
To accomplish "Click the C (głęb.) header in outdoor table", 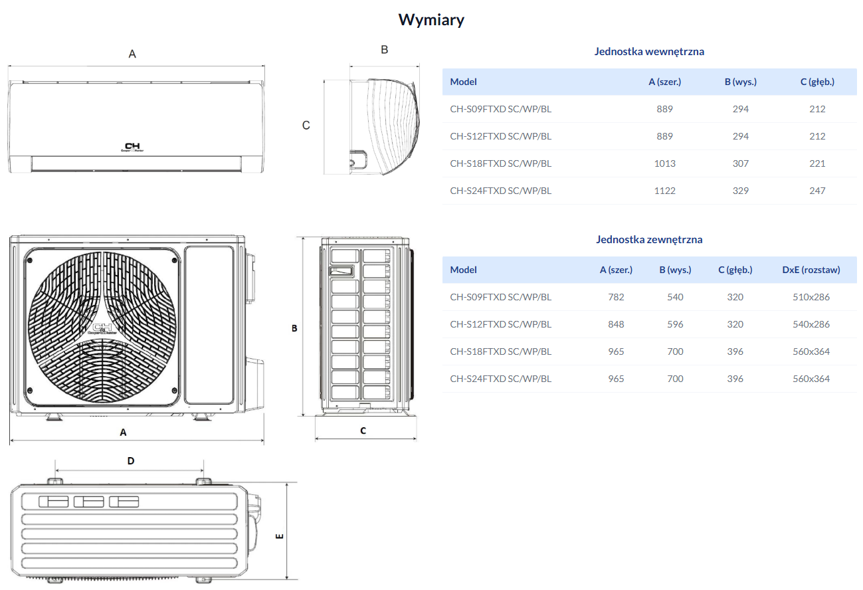I will pyautogui.click(x=735, y=270).
